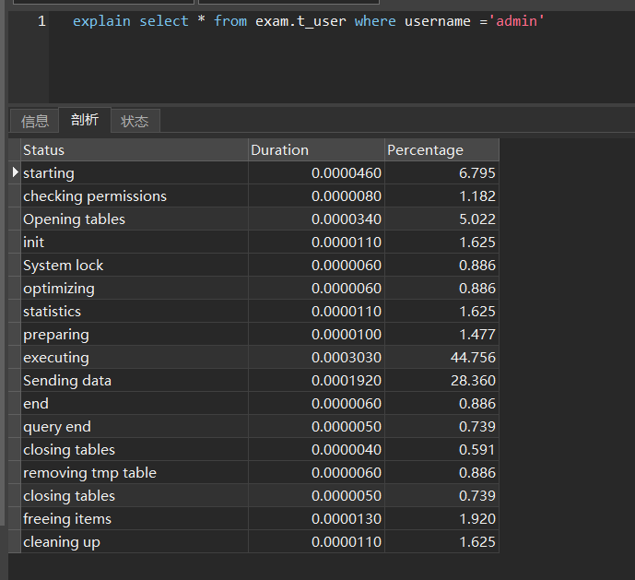Click the Status column header
The image size is (635, 580).
coord(134,150)
